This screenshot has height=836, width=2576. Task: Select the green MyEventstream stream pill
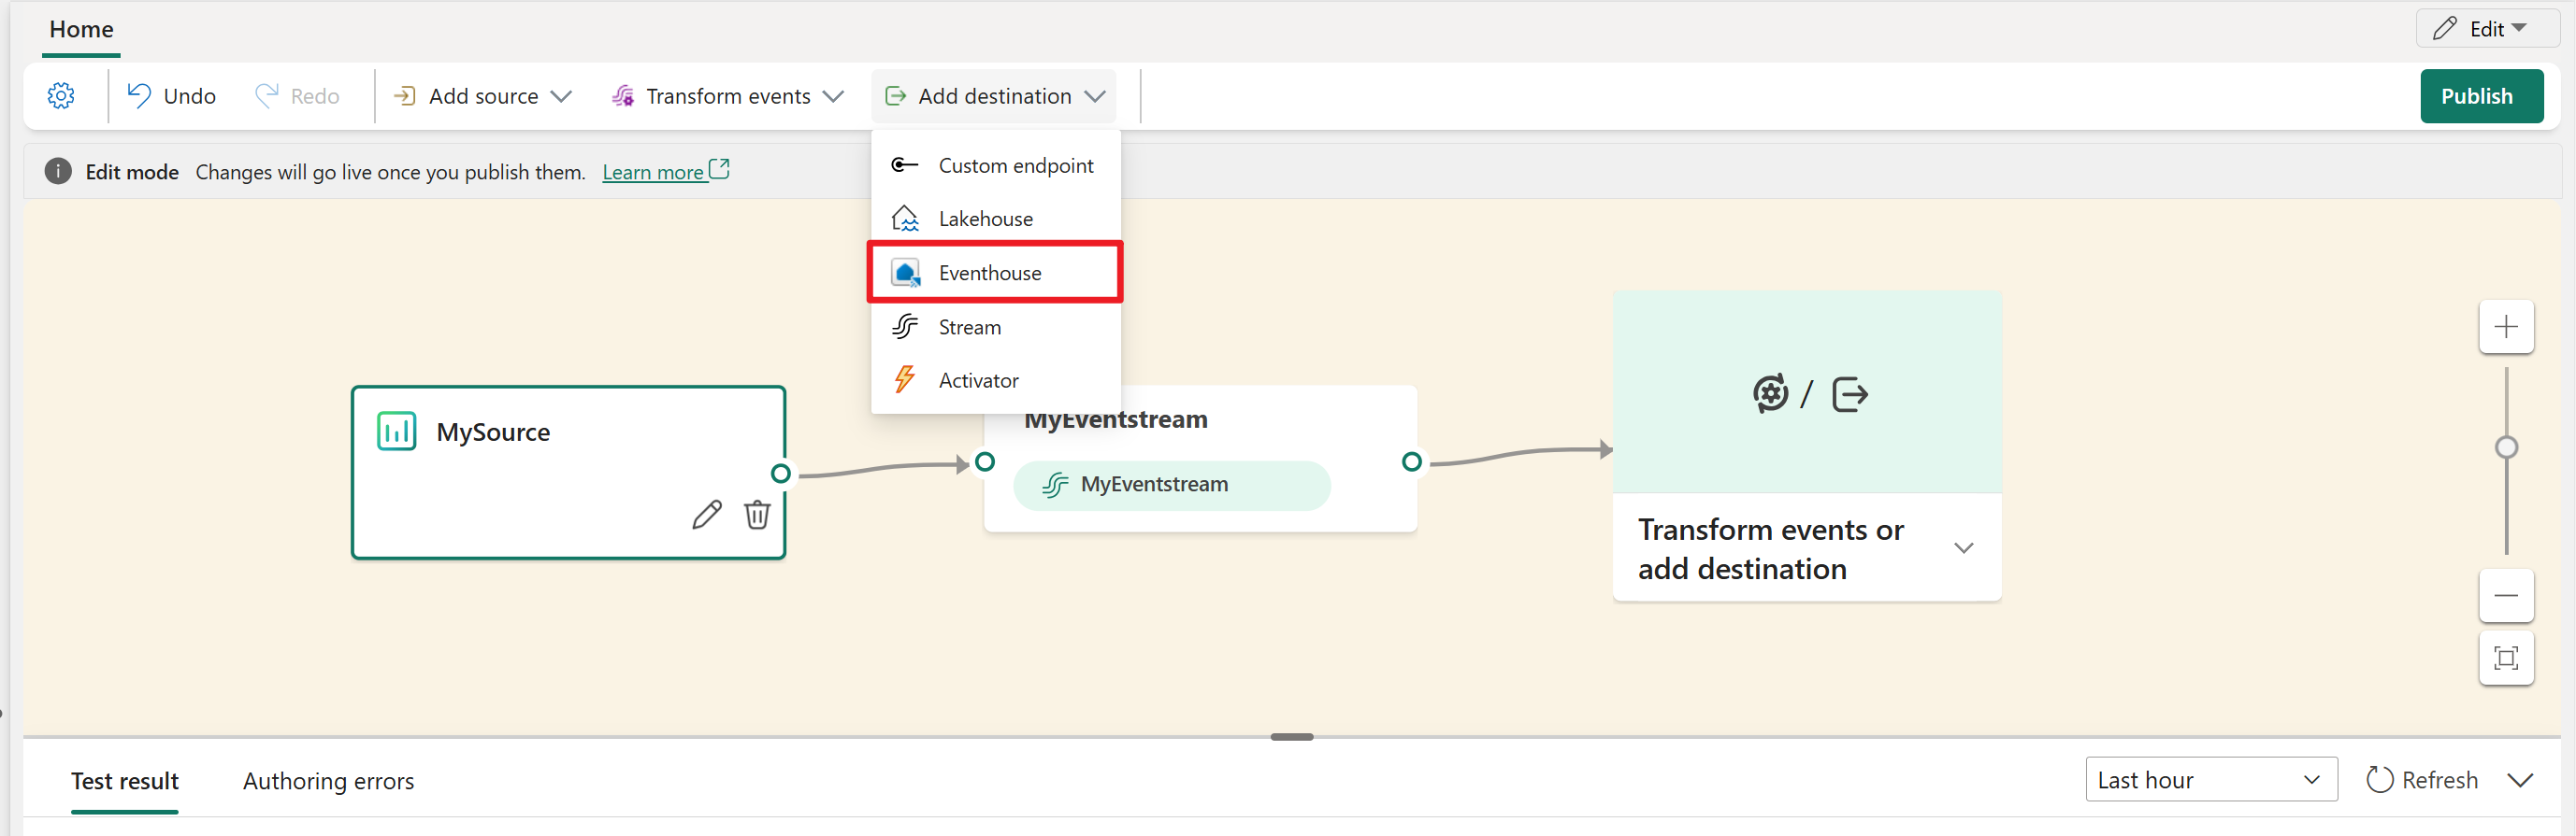tap(1171, 486)
